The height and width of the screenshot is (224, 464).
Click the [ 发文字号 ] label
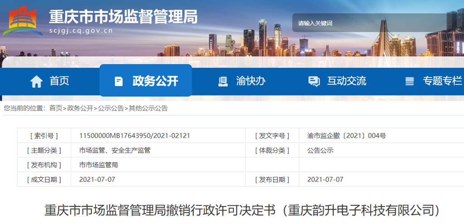(x=272, y=136)
